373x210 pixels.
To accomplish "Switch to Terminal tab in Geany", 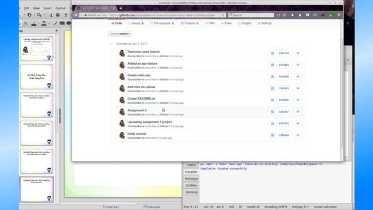I will (x=191, y=192).
